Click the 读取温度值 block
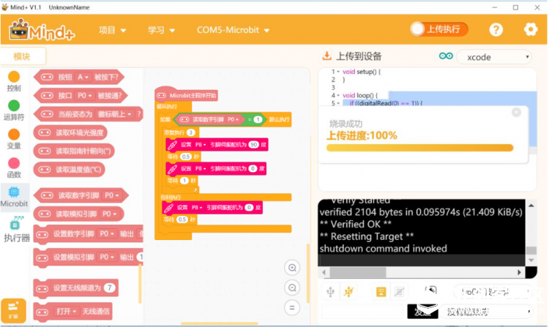 tap(70, 170)
